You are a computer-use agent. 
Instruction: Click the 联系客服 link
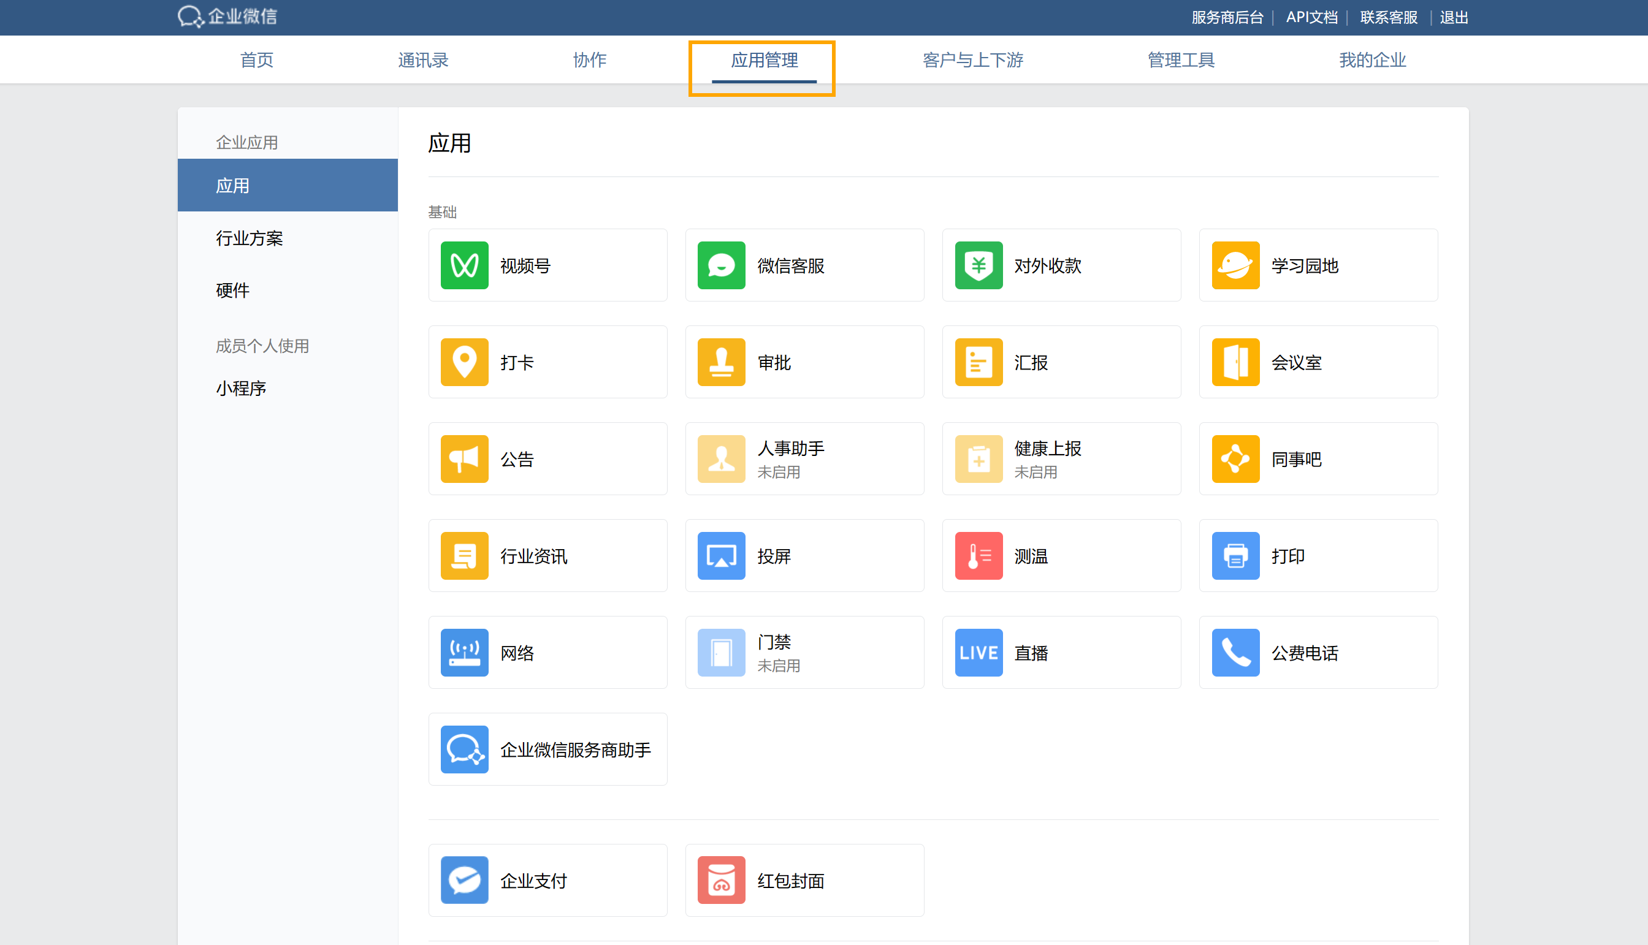1389,18
